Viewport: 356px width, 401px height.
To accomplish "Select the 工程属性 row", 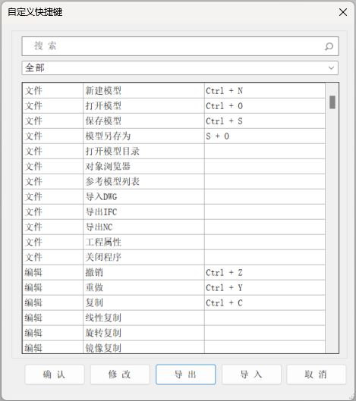I will click(x=174, y=242).
